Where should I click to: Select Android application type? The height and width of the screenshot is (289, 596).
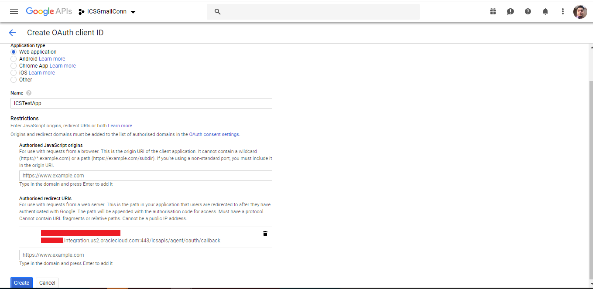14,59
